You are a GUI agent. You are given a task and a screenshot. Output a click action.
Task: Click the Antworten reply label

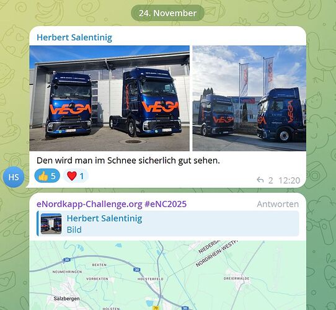(278, 204)
